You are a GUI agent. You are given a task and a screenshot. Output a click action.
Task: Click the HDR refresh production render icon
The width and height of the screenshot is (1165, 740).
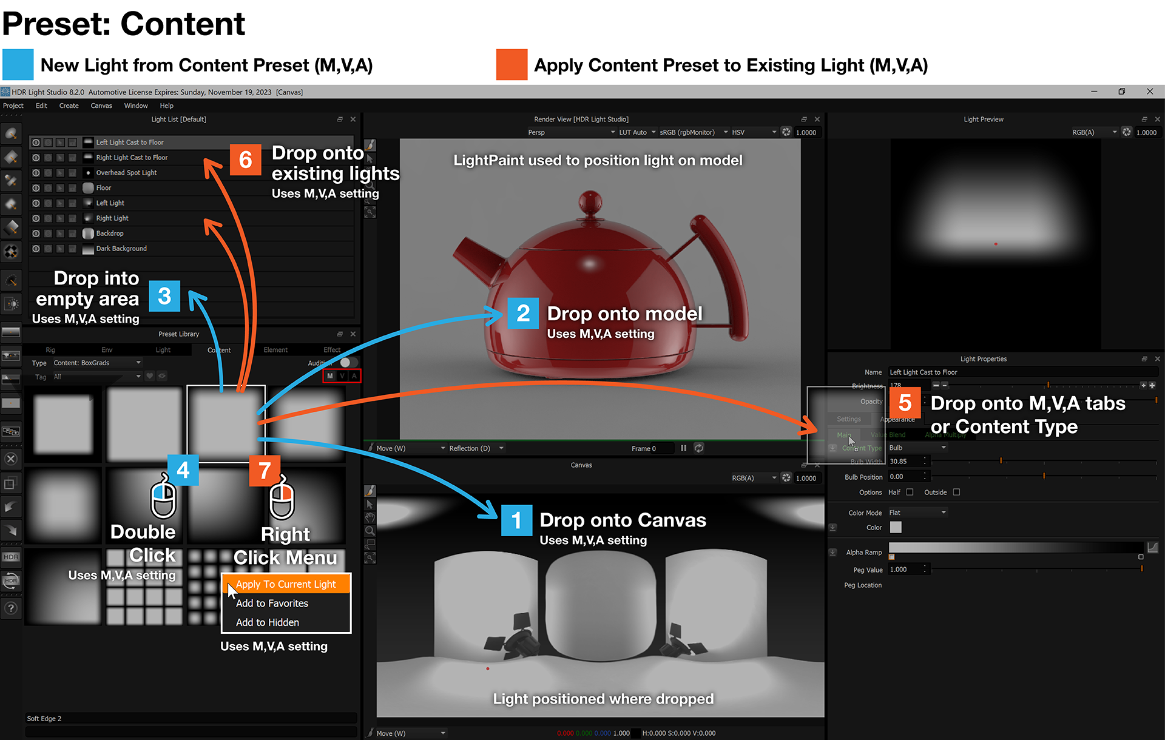pyautogui.click(x=11, y=580)
